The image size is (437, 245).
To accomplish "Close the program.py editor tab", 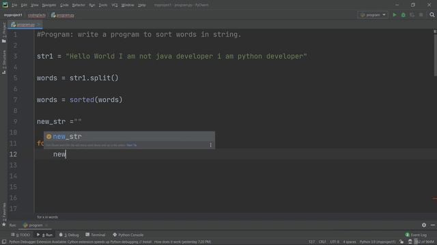I will point(38,24).
